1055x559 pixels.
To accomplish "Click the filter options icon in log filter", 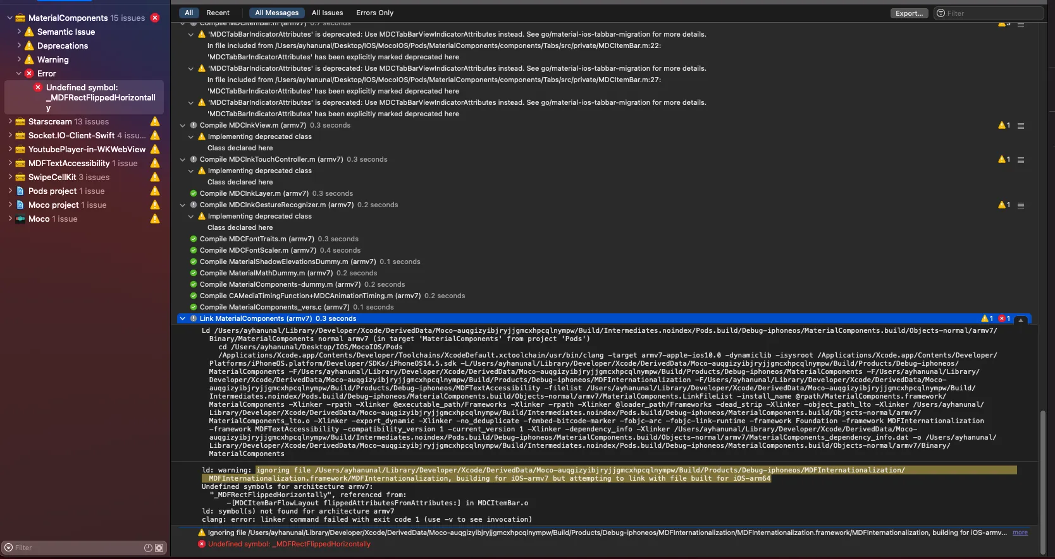I will click(941, 13).
